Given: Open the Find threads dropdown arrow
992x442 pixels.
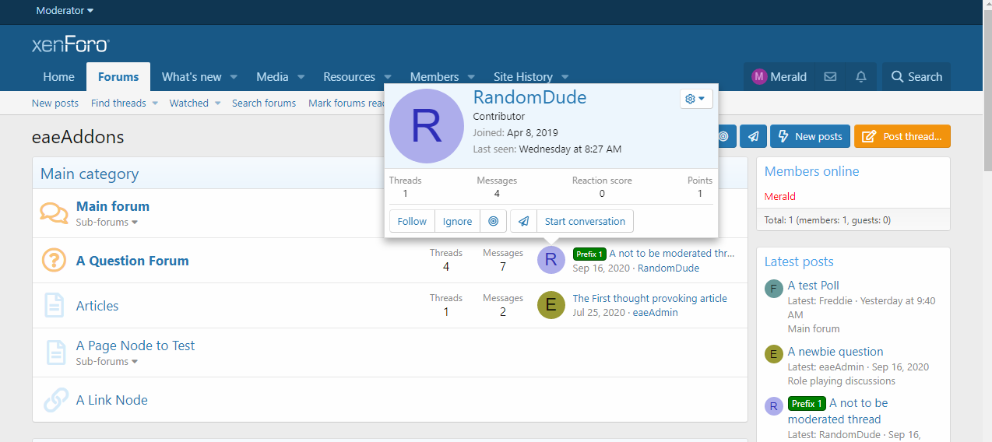Looking at the screenshot, I should point(155,103).
